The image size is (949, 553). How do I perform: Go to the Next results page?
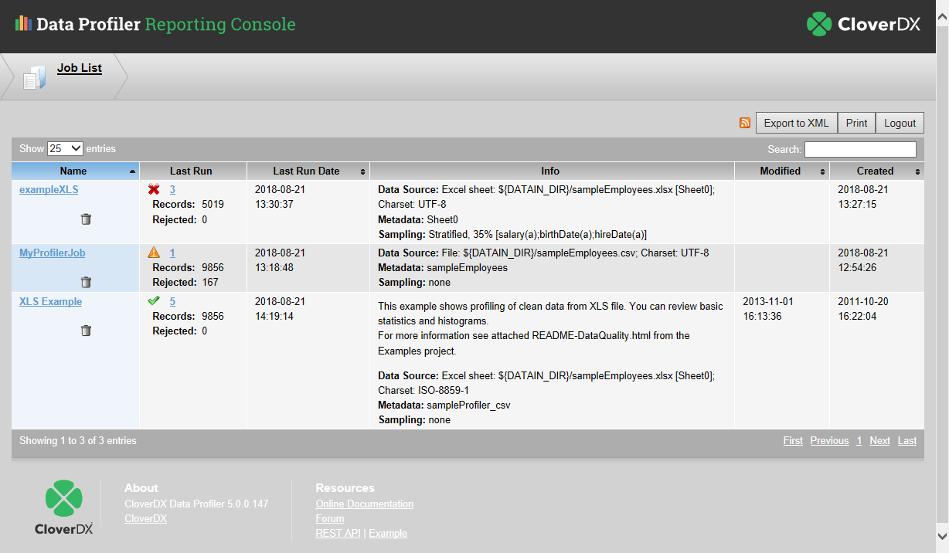point(879,440)
